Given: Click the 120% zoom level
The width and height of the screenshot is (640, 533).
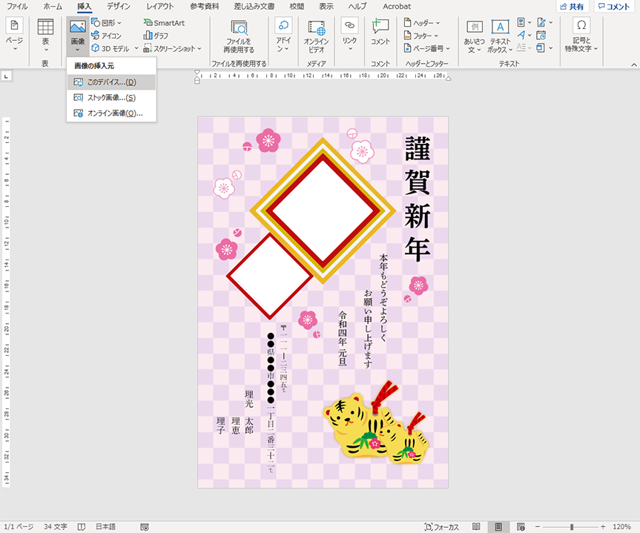Looking at the screenshot, I should coord(621,527).
